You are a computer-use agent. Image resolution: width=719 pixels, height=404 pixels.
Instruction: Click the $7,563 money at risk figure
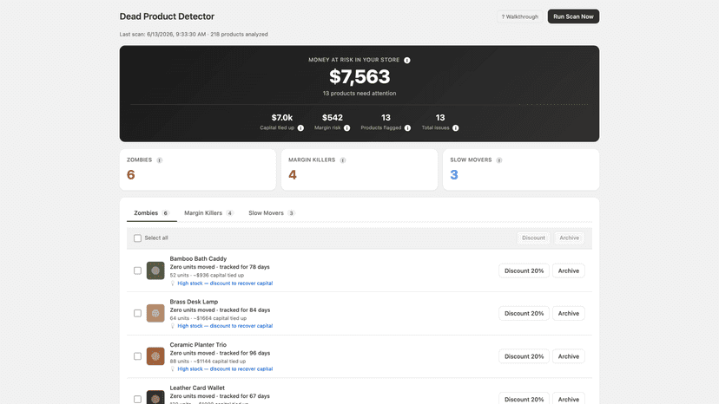point(359,76)
